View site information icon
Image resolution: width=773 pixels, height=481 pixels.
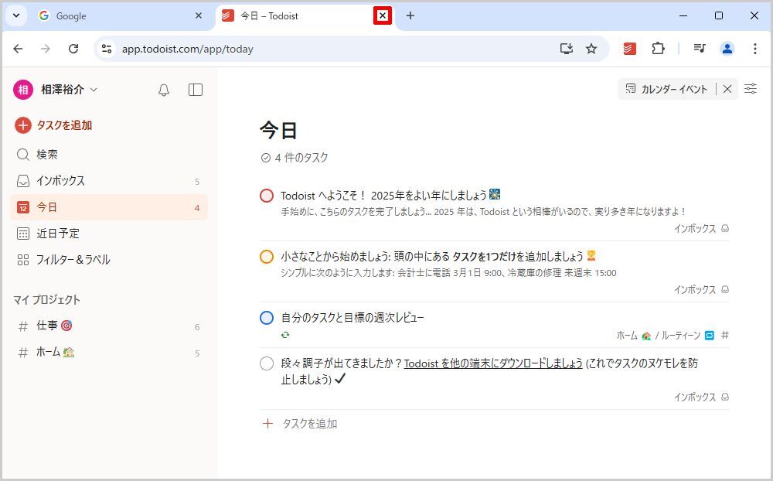coord(107,49)
